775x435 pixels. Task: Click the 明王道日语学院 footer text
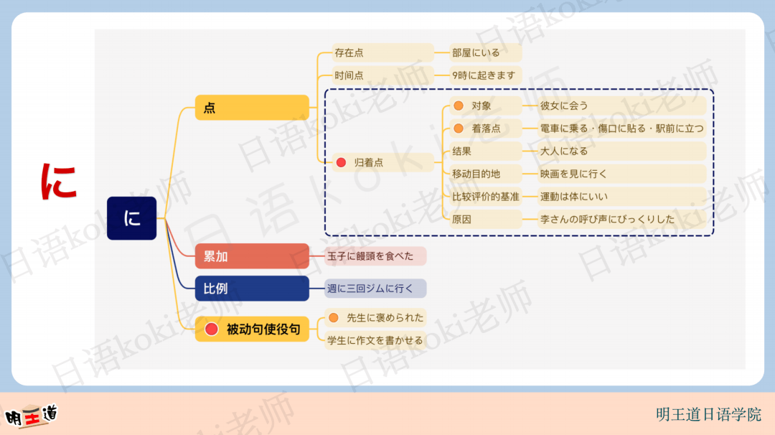coord(709,414)
